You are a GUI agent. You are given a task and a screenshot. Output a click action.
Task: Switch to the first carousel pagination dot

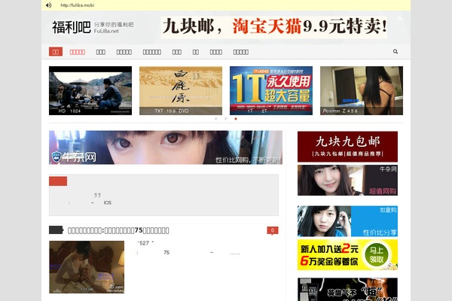point(216,119)
